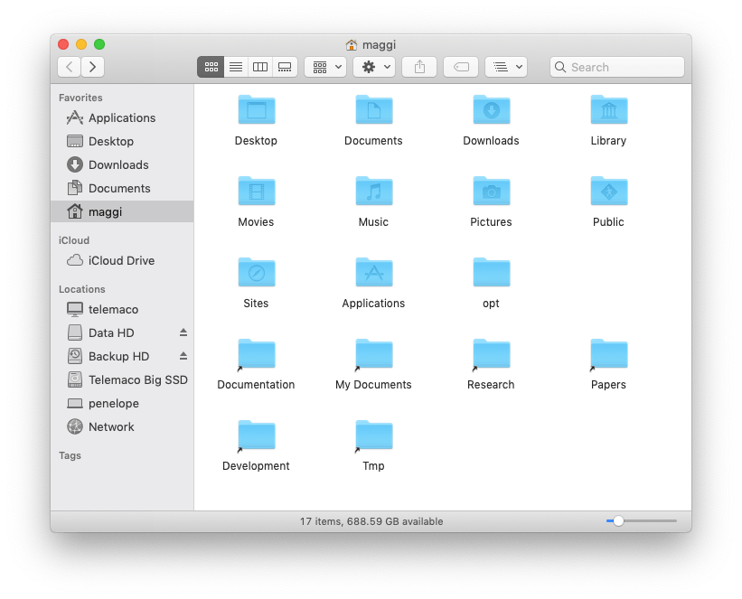Viewport: 742px width, 599px height.
Task: Open the group-by arrangement dropdown
Action: [x=325, y=67]
